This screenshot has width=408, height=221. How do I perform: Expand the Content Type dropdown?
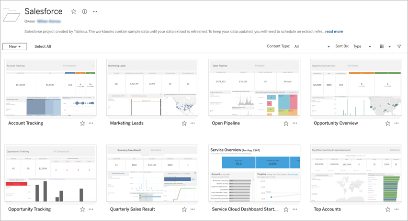[x=312, y=46]
